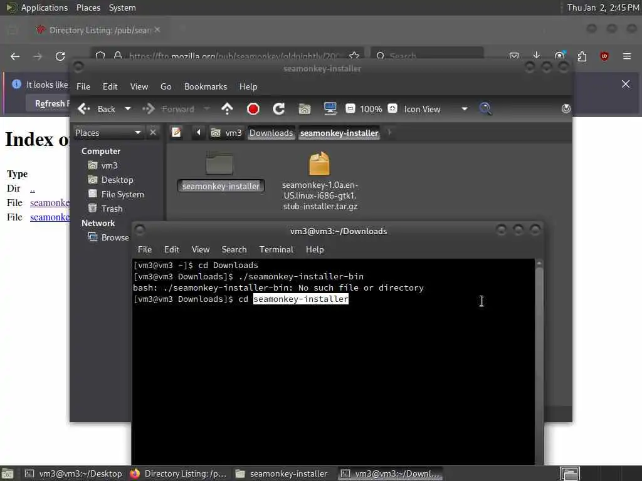Close the Places sidebar pane

pos(153,133)
